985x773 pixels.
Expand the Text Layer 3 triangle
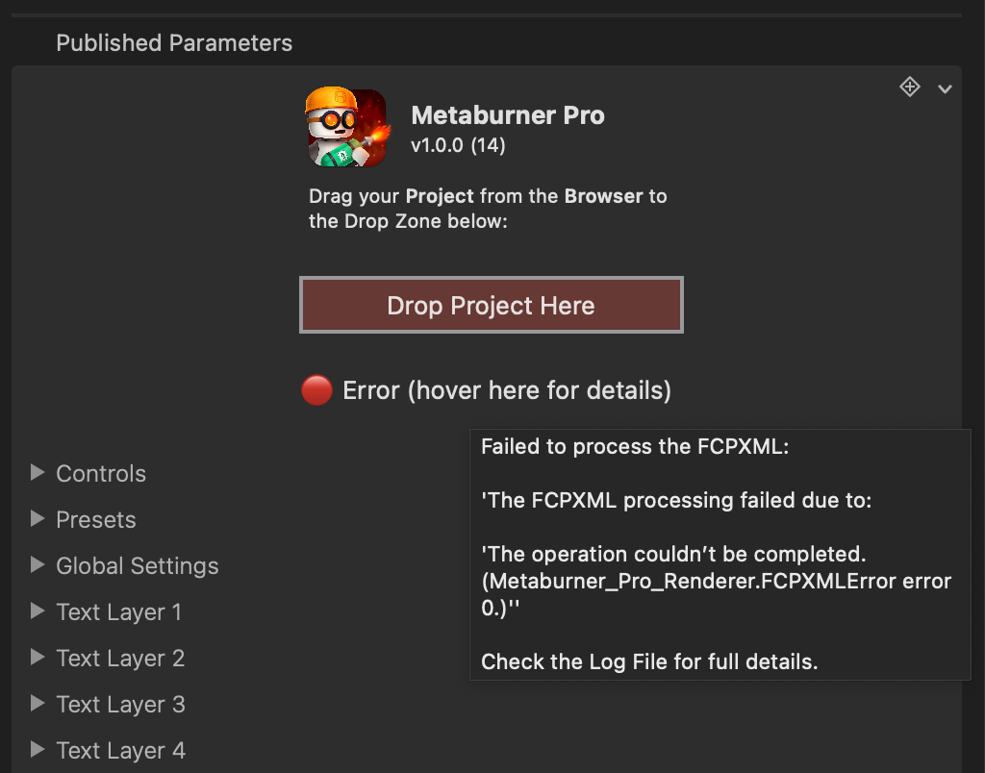point(38,703)
